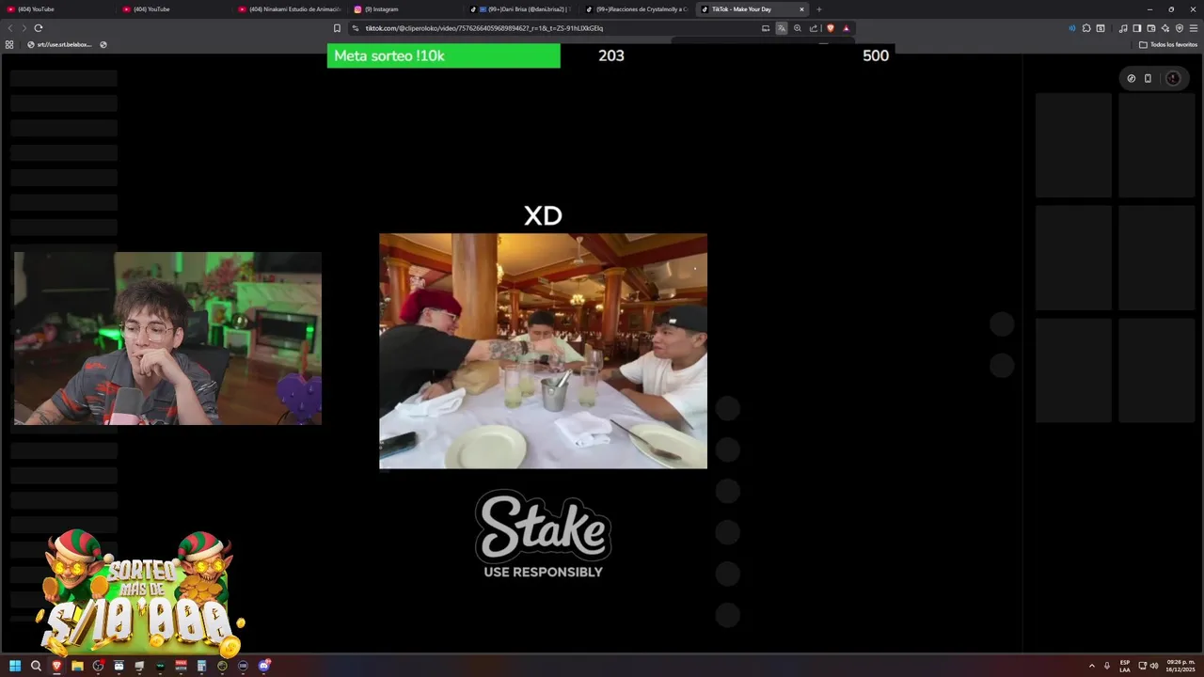The height and width of the screenshot is (677, 1204).
Task: Open the Brave Leo AI sparkle icon
Action: [1164, 28]
